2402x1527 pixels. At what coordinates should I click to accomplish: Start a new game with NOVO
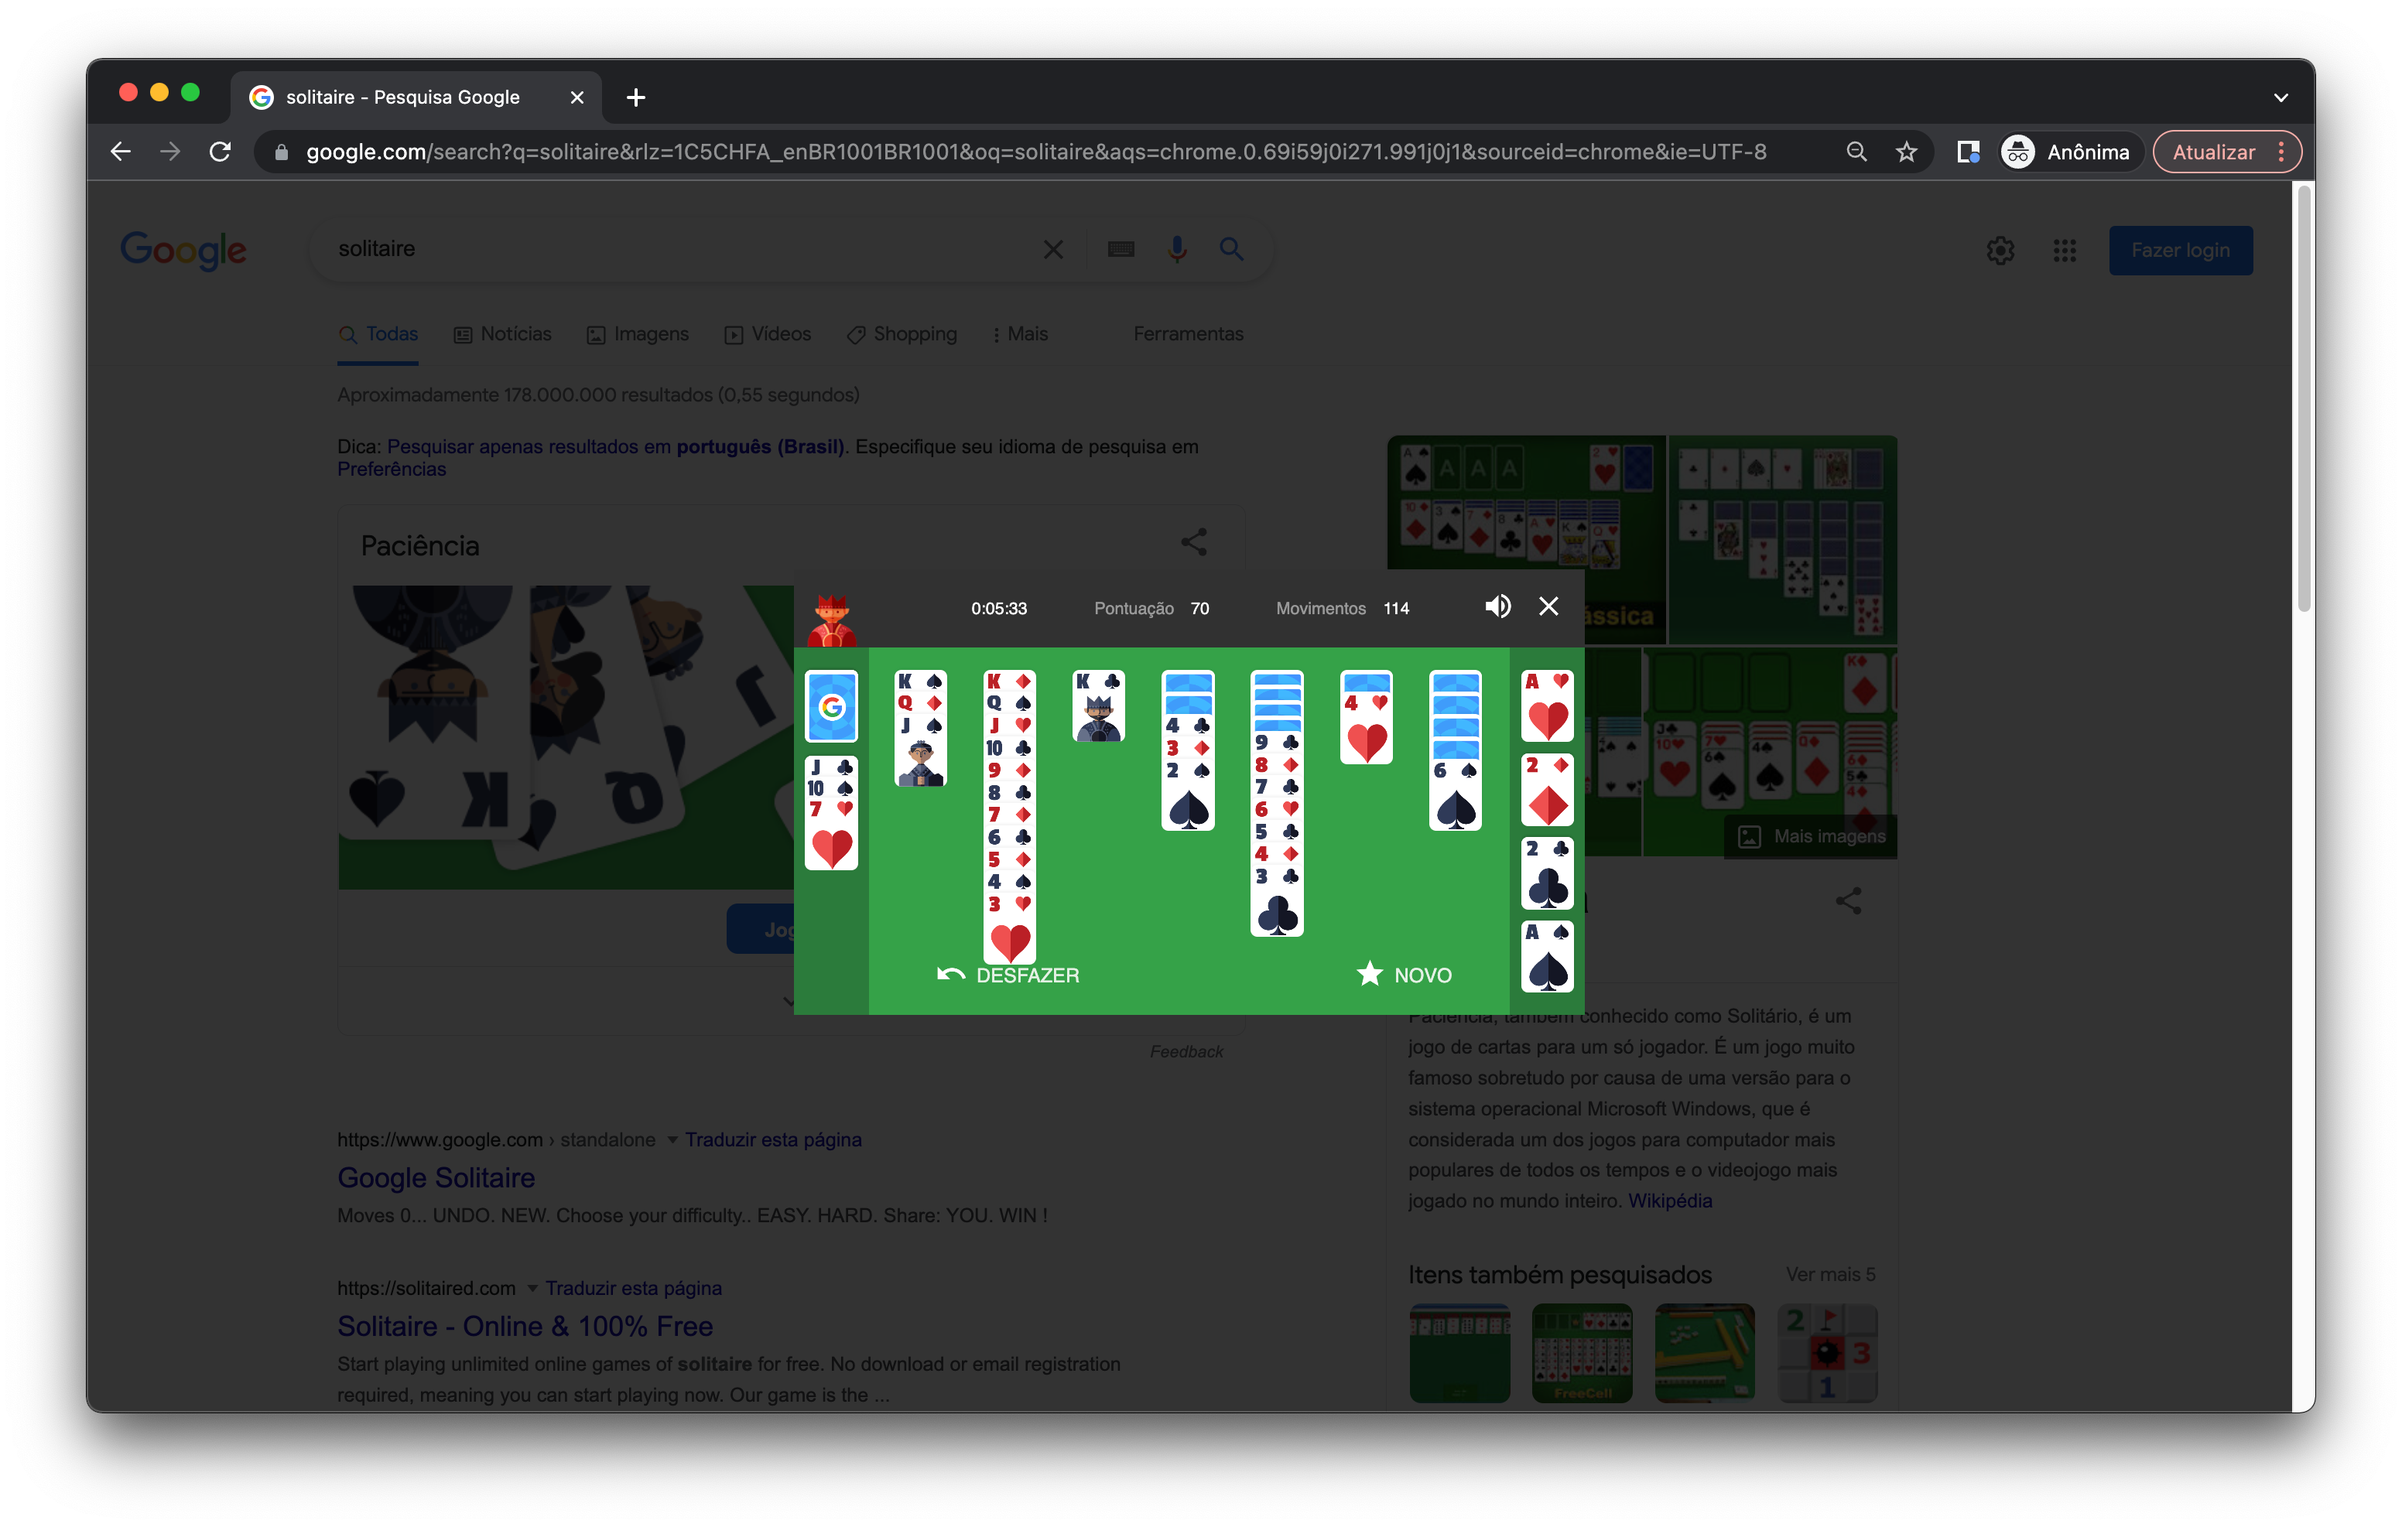(1404, 975)
